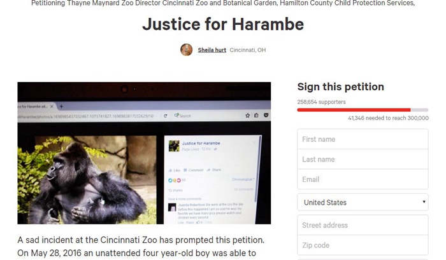Viewport: 446px width, 260px height.
Task: Click the browser reload icon in photo
Action: pos(165,116)
